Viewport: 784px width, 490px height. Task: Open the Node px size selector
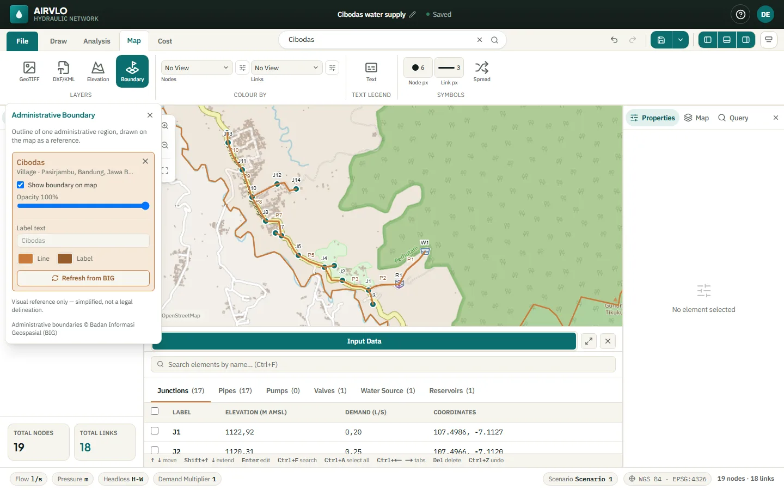418,68
